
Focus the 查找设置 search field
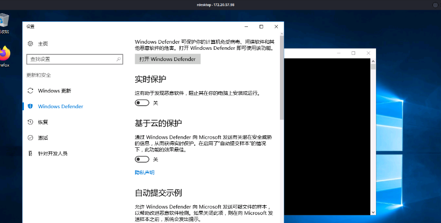pyautogui.click(x=71, y=59)
